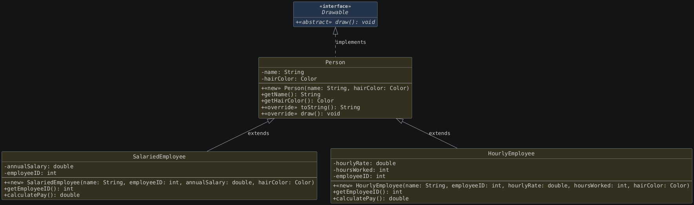Click the Person constructor method line
Image resolution: width=694 pixels, height=205 pixels.
pyautogui.click(x=335, y=88)
